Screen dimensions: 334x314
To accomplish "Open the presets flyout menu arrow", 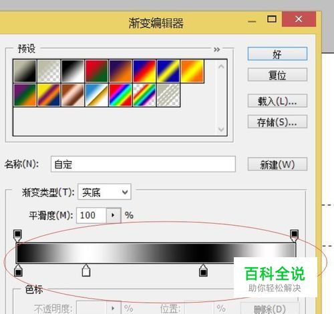I will pyautogui.click(x=216, y=49).
